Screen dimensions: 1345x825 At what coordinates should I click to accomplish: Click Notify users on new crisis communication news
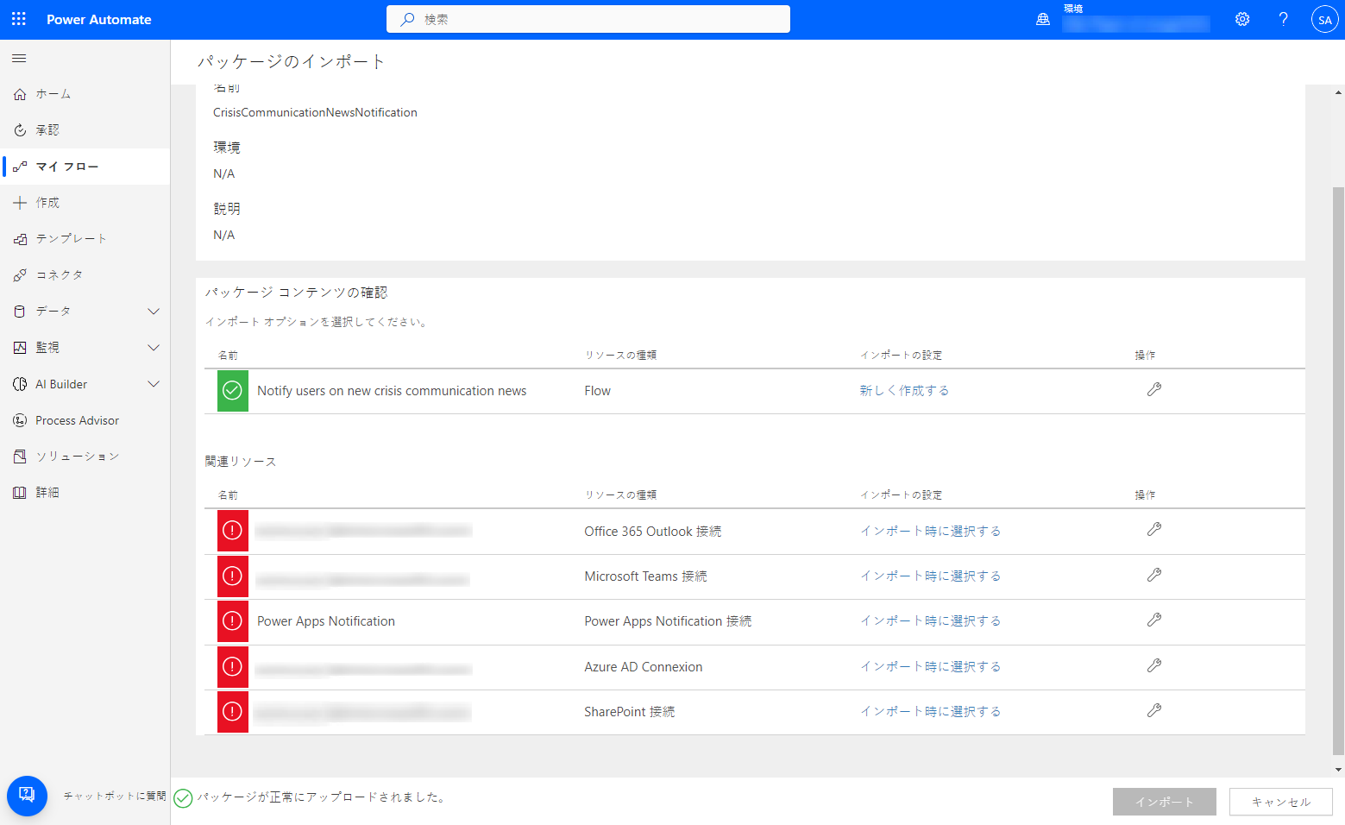(x=392, y=391)
